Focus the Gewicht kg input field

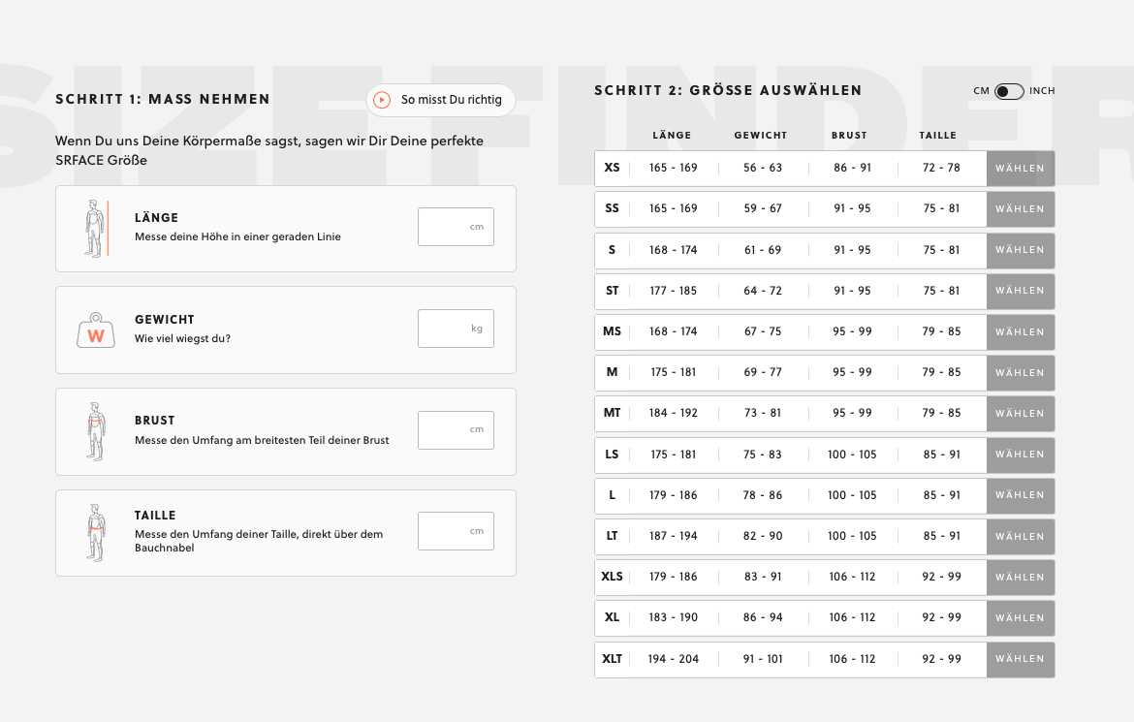click(x=456, y=329)
